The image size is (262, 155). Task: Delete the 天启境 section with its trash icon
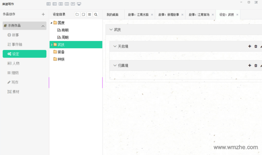coord(255,46)
